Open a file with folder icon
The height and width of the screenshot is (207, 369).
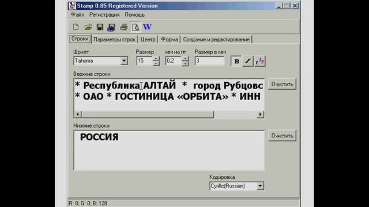(88, 27)
